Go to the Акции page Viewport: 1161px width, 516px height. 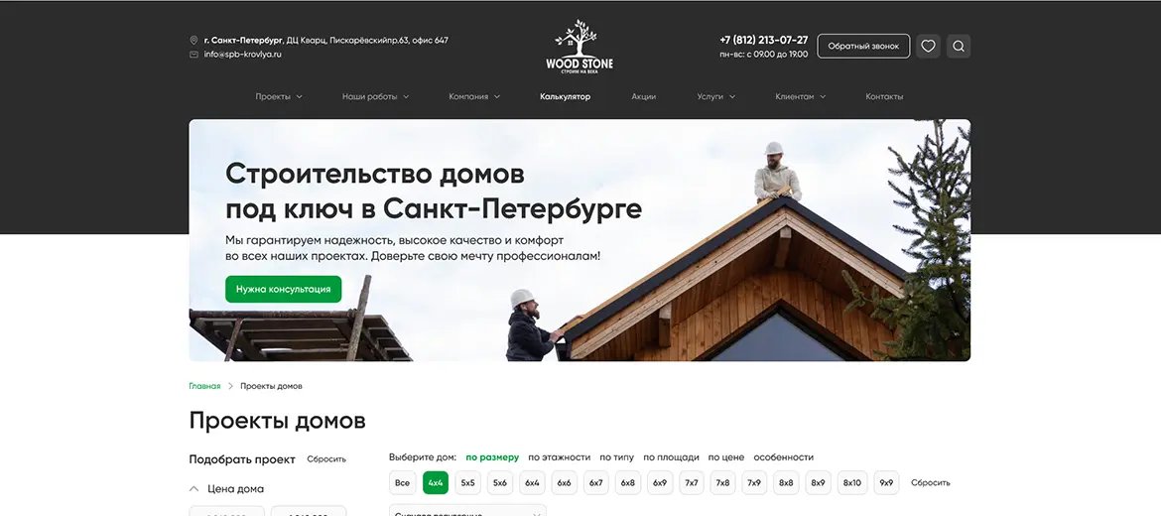(643, 97)
